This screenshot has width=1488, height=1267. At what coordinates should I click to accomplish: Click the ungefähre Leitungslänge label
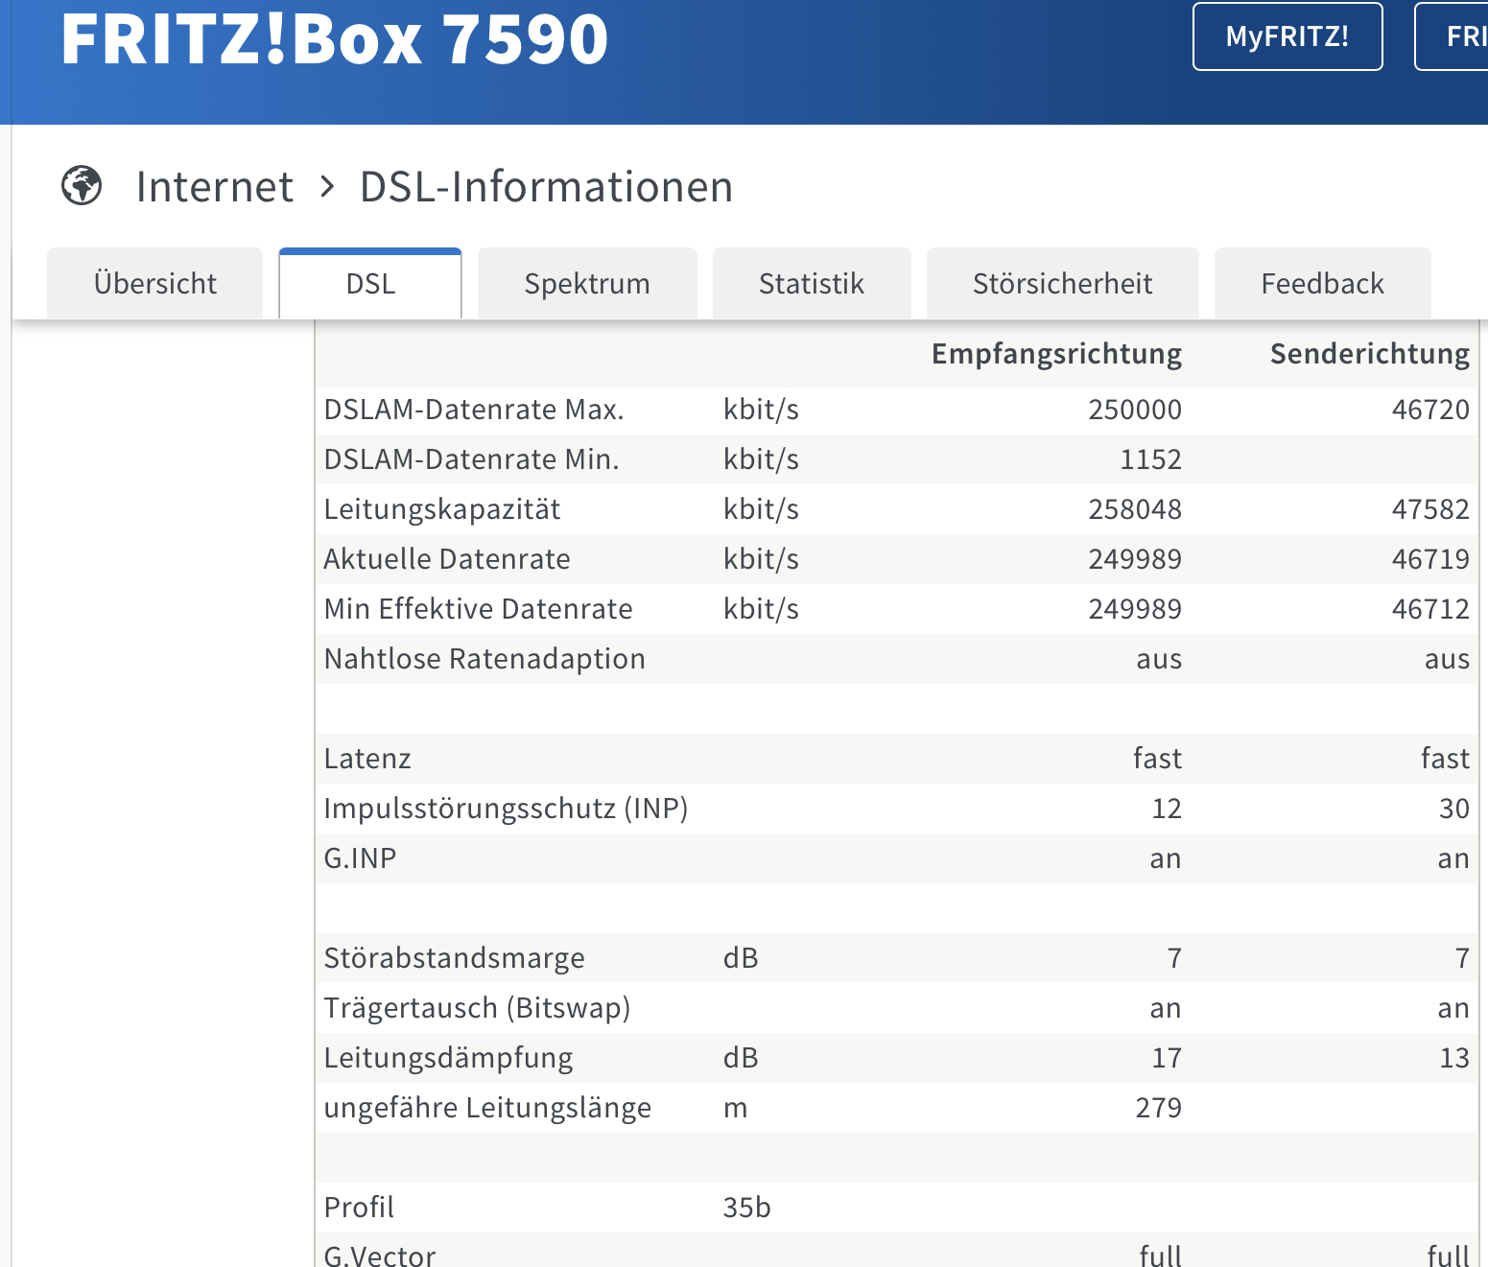tap(487, 1108)
